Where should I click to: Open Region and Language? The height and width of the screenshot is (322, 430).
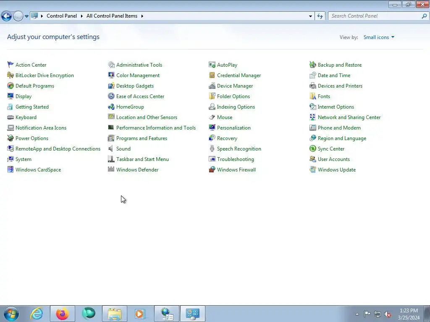click(x=342, y=138)
